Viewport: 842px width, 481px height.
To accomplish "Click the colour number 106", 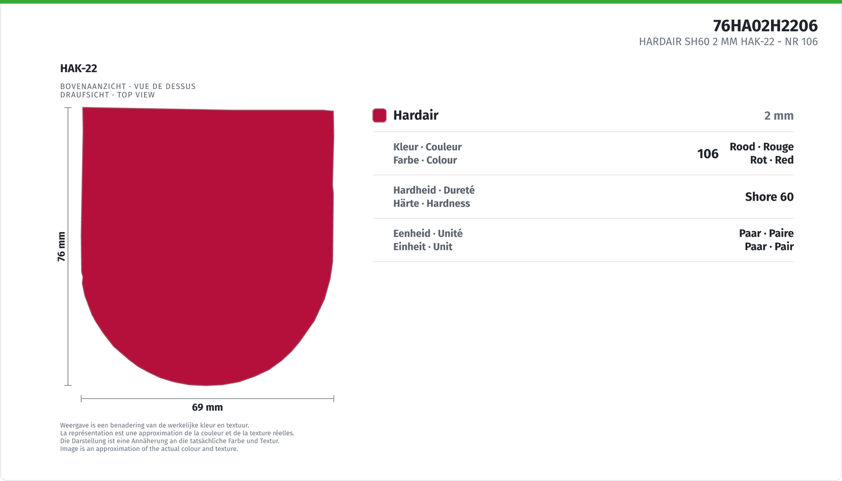I will [708, 154].
